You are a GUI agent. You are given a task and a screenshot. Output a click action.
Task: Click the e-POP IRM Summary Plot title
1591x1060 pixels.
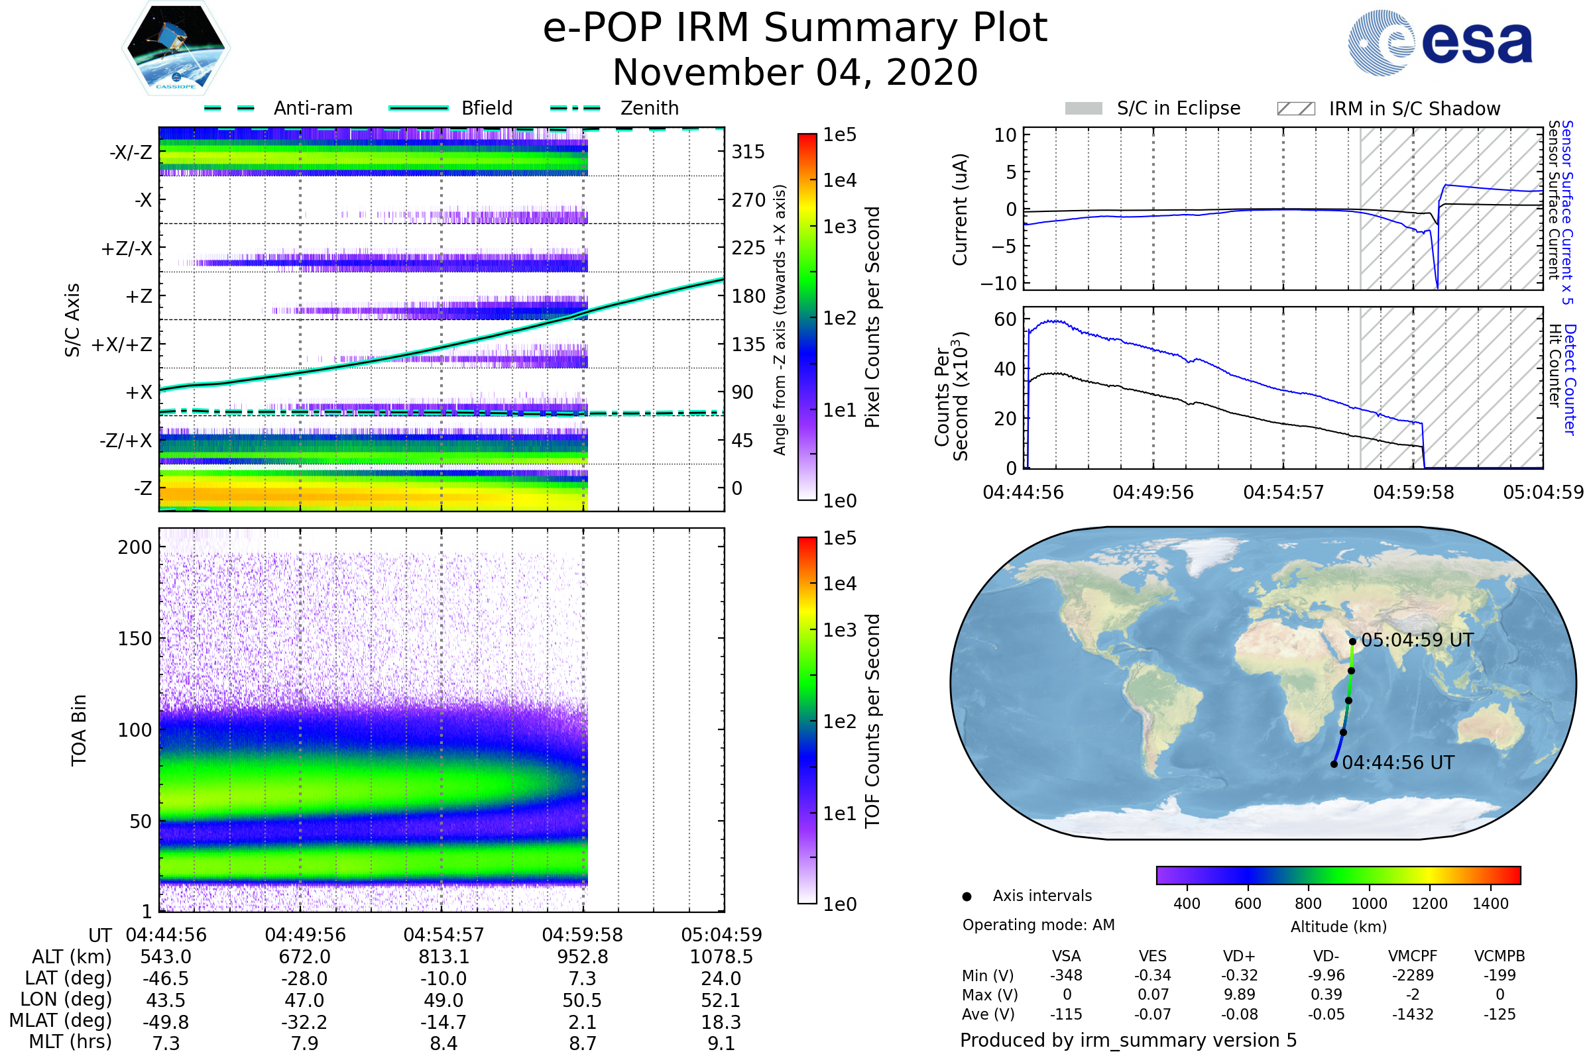795,28
